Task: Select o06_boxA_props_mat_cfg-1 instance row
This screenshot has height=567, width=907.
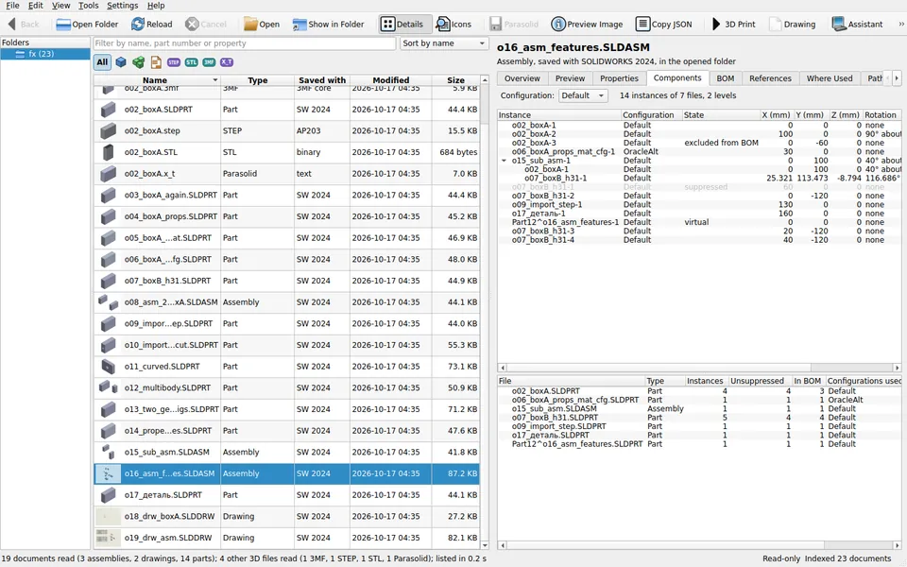Action: point(699,151)
